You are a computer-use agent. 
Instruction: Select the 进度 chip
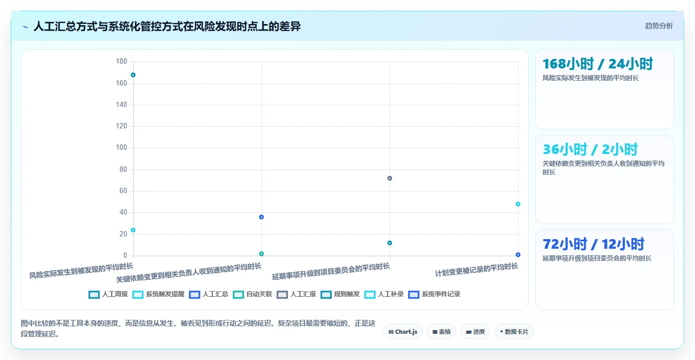pos(475,332)
